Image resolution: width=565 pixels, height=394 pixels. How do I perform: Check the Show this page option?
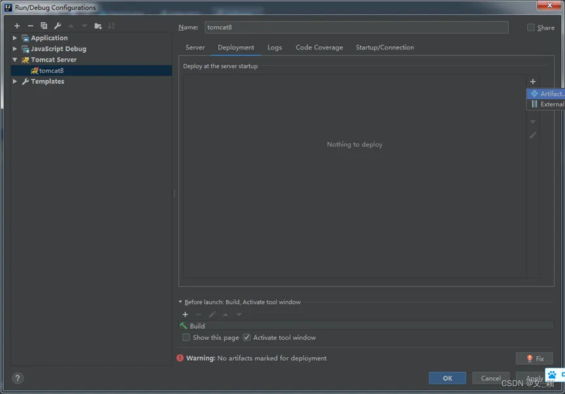[x=186, y=337]
